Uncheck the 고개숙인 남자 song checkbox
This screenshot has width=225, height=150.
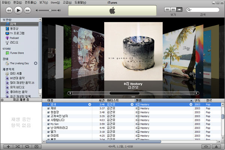click(x=48, y=116)
